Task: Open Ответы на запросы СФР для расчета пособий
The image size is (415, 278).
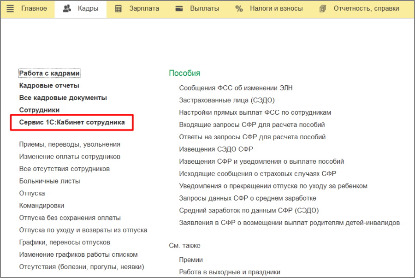Action: pos(252,137)
